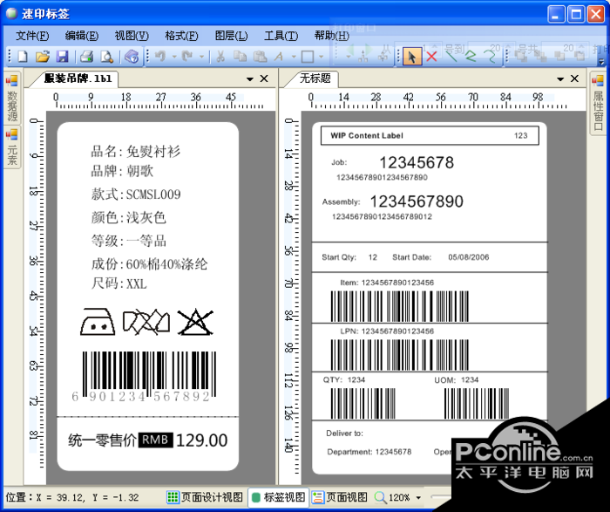Select the 款式:SCMSL009 text line
Viewport: 610px width, 512px height.
tap(136, 194)
